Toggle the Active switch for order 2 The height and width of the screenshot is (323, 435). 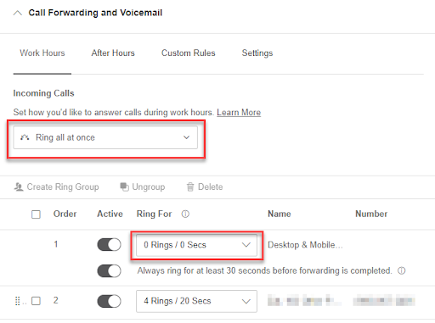[109, 301]
